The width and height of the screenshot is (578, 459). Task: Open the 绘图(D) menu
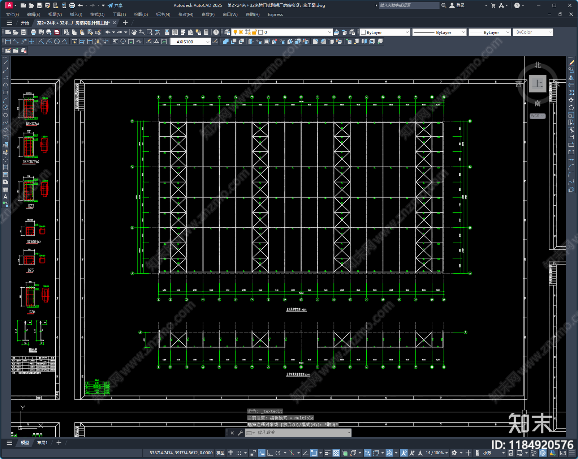coord(141,14)
